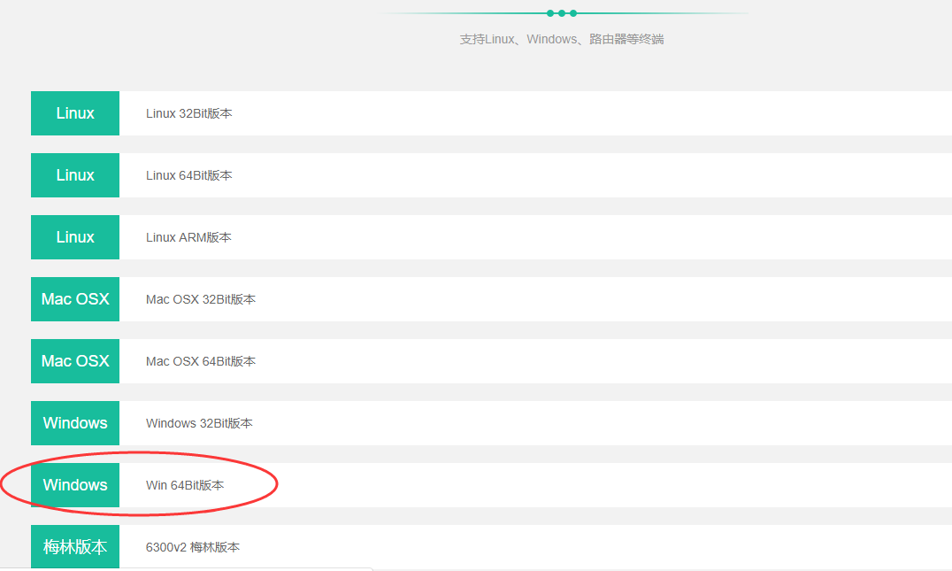Click the Mac OSX badge for the 32Bit row
Image resolution: width=952 pixels, height=571 pixels.
click(75, 299)
